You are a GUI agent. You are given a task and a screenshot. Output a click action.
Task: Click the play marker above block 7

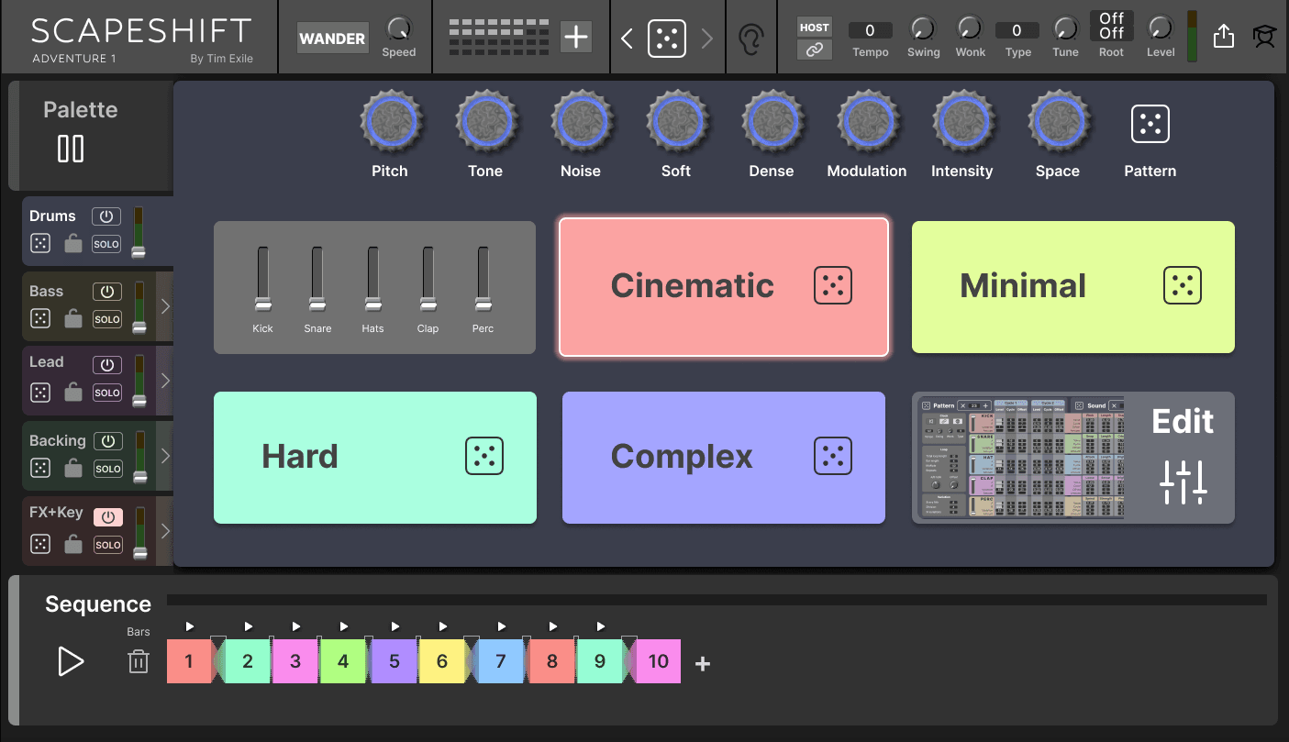[502, 626]
